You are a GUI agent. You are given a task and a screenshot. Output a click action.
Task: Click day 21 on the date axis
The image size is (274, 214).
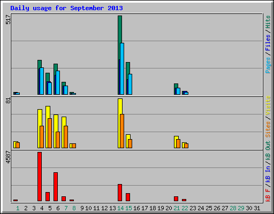point(177,208)
